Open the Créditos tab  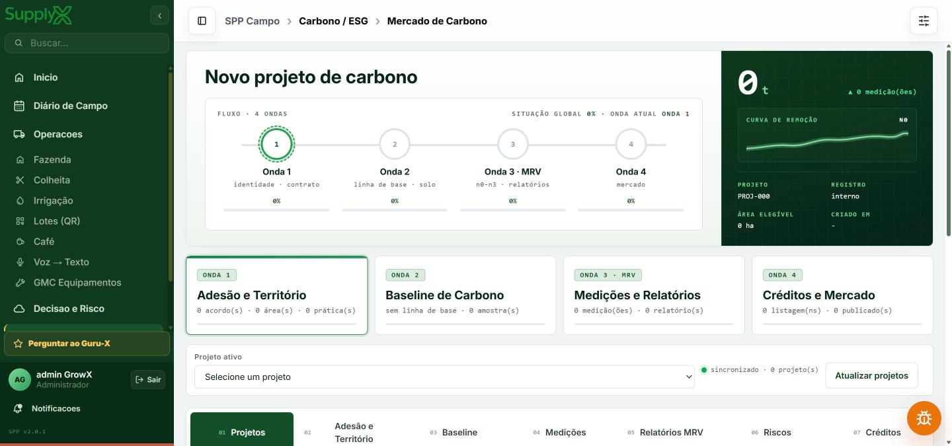(x=877, y=432)
